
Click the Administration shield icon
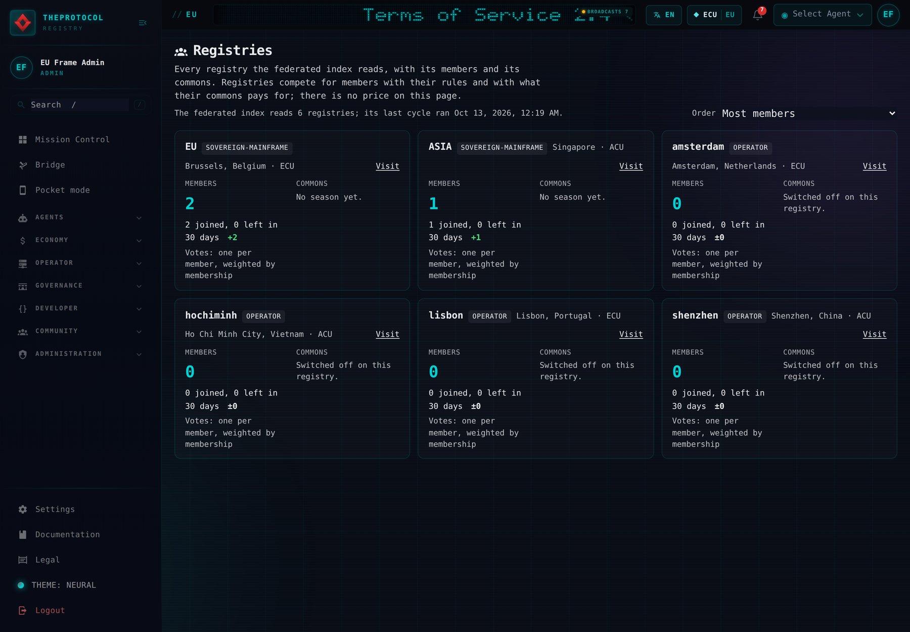[x=23, y=354]
